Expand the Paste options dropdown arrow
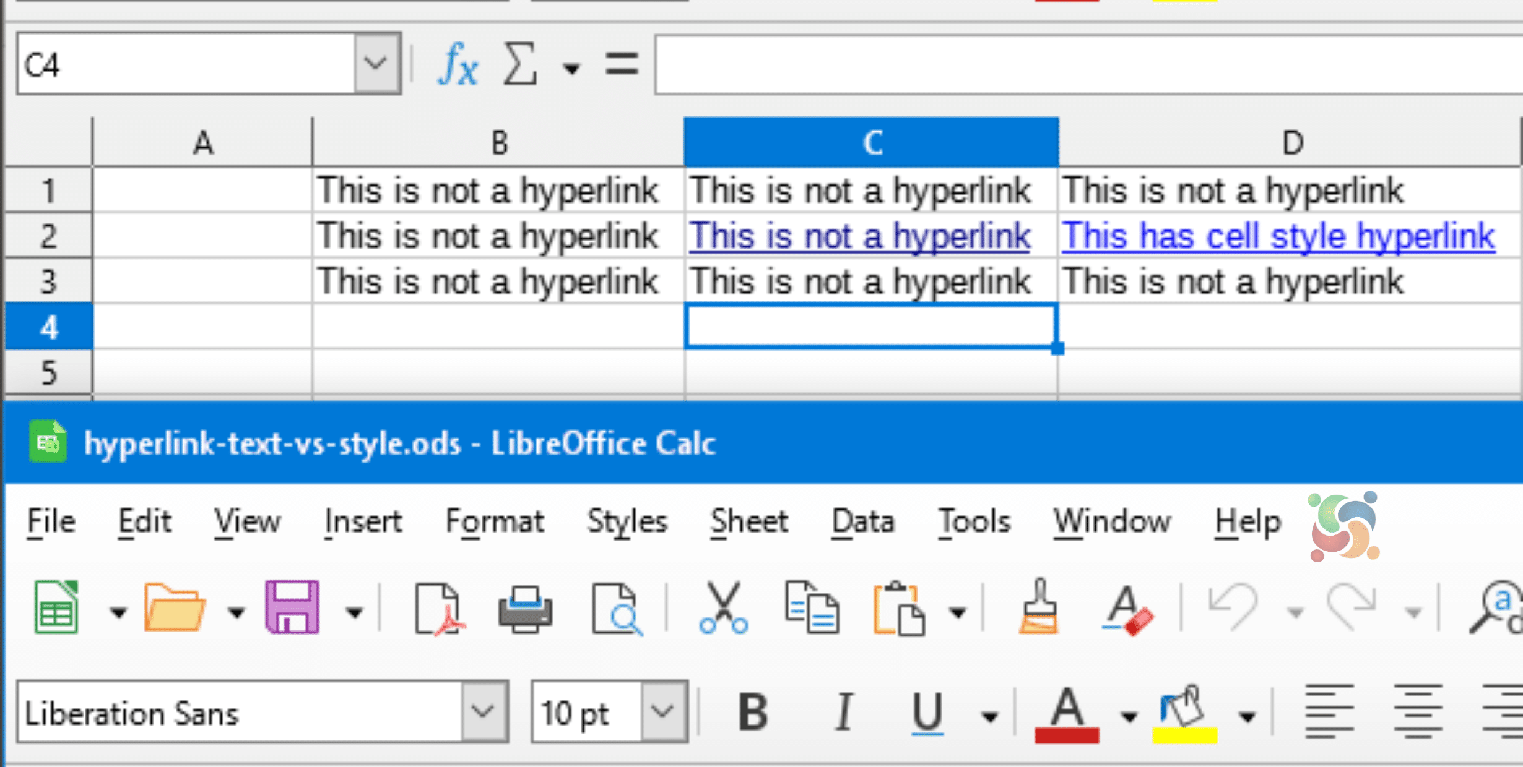Image resolution: width=1523 pixels, height=767 pixels. point(958,612)
